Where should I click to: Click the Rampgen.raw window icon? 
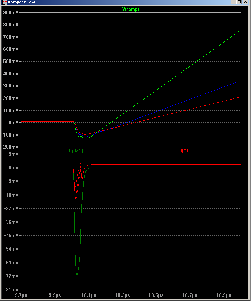[4, 2]
